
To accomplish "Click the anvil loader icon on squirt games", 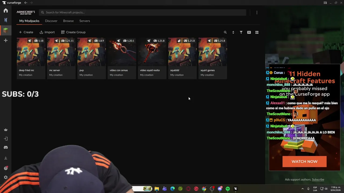I will pos(210,41).
